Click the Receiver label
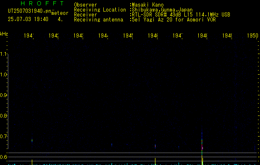Image resolution: width=260 pixels, height=165 pixels. point(86,15)
